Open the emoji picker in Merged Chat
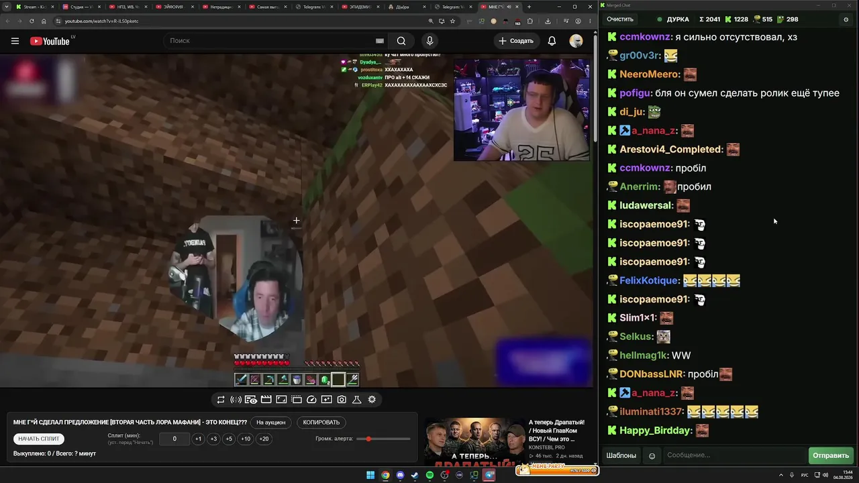859x483 pixels. [652, 456]
